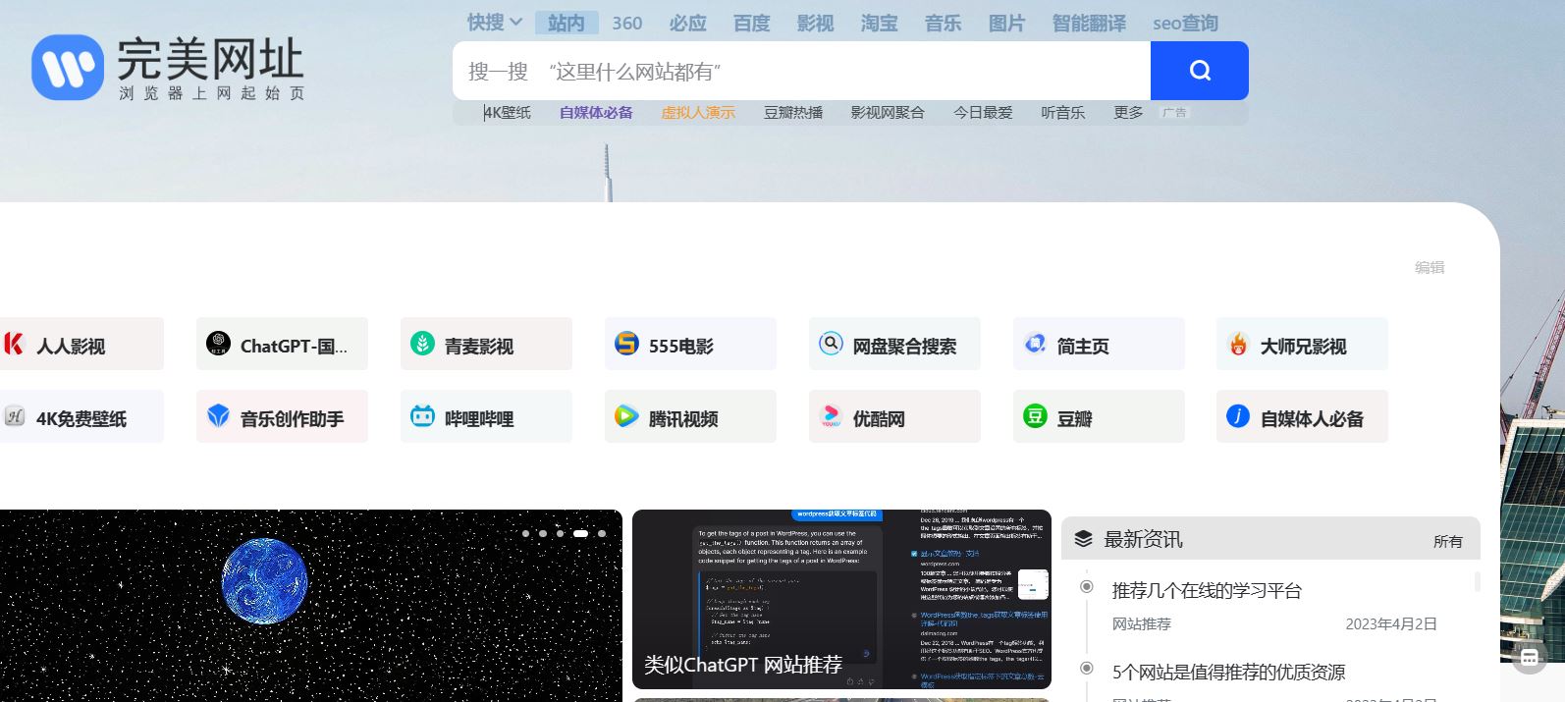Click the blue magnifier search button
This screenshot has height=702, width=1565.
point(1199,71)
